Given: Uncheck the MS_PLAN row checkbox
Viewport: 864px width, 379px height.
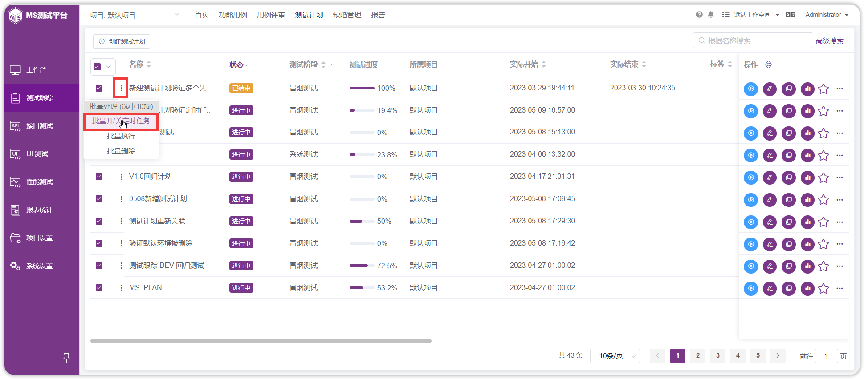Looking at the screenshot, I should [x=99, y=288].
